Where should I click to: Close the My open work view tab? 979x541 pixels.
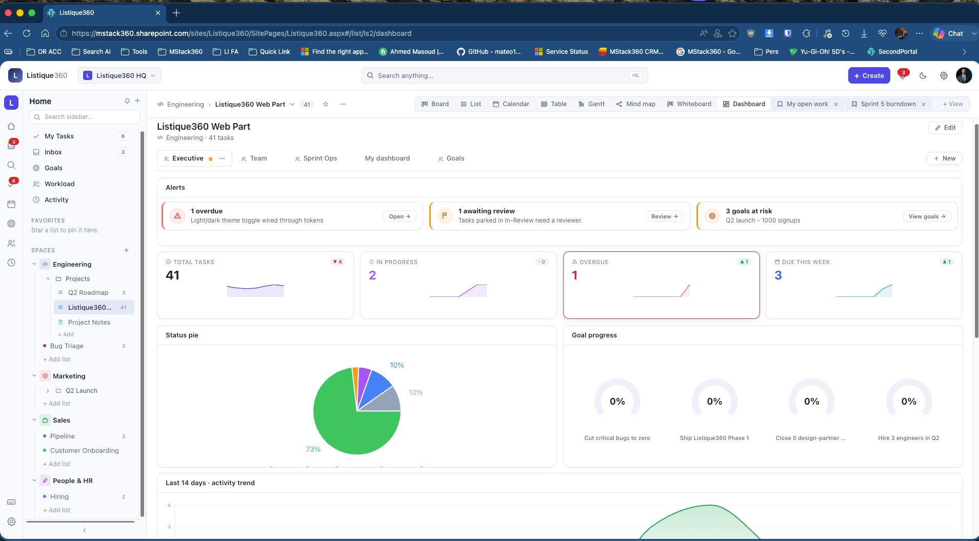[x=836, y=104]
